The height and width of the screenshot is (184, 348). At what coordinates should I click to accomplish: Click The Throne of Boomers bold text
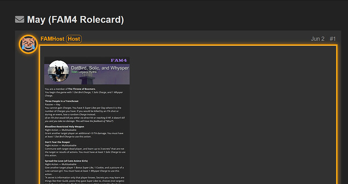(x=82, y=89)
